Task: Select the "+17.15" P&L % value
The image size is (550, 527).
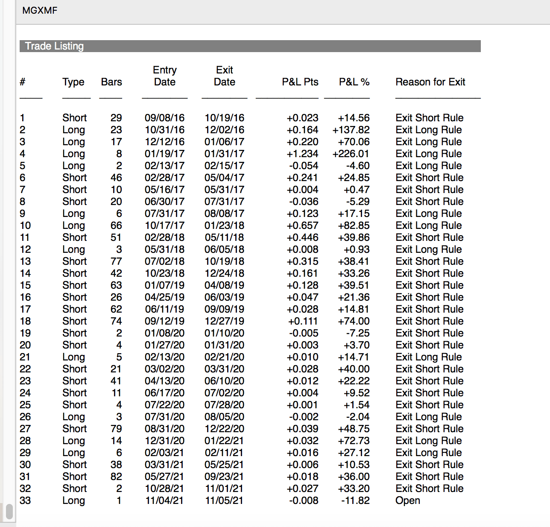Action: (x=354, y=214)
